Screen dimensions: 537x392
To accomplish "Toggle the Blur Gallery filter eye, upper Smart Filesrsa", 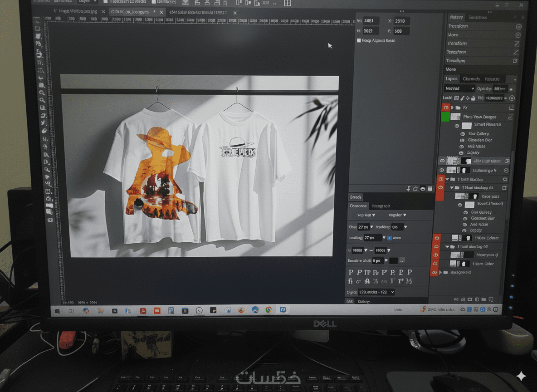I will [463, 134].
